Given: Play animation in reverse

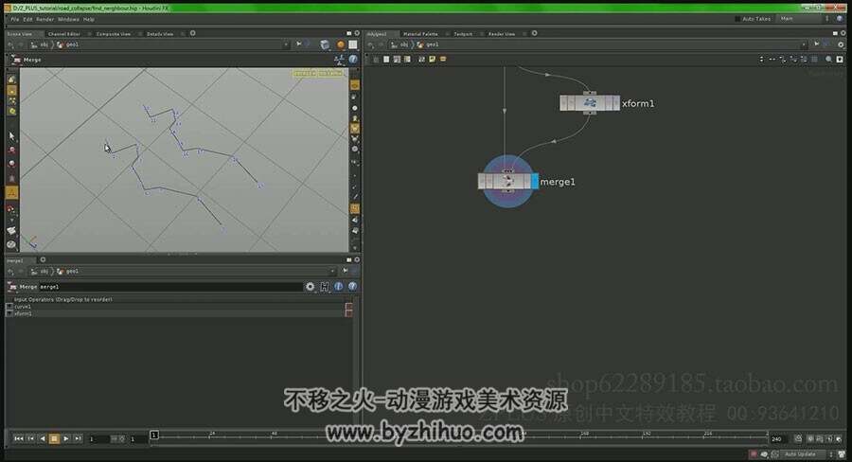Looking at the screenshot, I should click(x=43, y=438).
